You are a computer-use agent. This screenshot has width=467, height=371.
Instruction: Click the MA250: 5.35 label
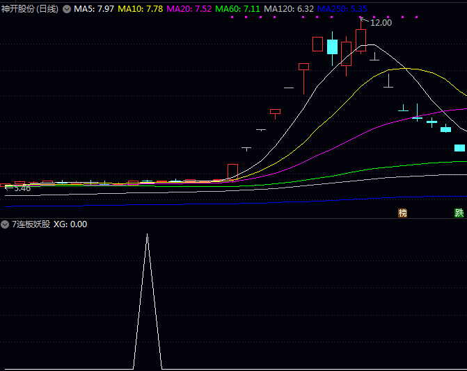[x=342, y=9]
